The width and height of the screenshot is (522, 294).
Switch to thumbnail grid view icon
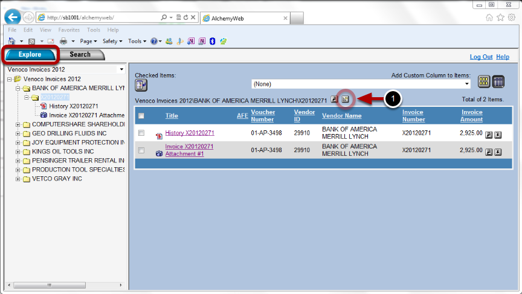484,81
